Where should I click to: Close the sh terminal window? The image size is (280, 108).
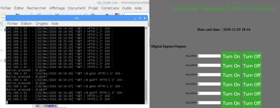point(145,18)
